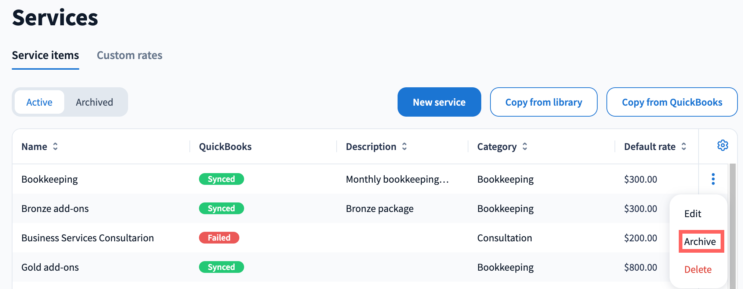Click the New service button
Screen dimensions: 743x289
pyautogui.click(x=439, y=102)
